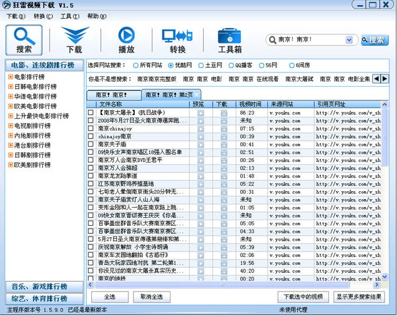This screenshot has height=316, width=397.
Task: Open the 下载(D) menu
Action: click(x=16, y=17)
